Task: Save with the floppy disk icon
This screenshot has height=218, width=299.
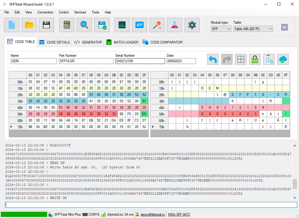Action: [46, 25]
